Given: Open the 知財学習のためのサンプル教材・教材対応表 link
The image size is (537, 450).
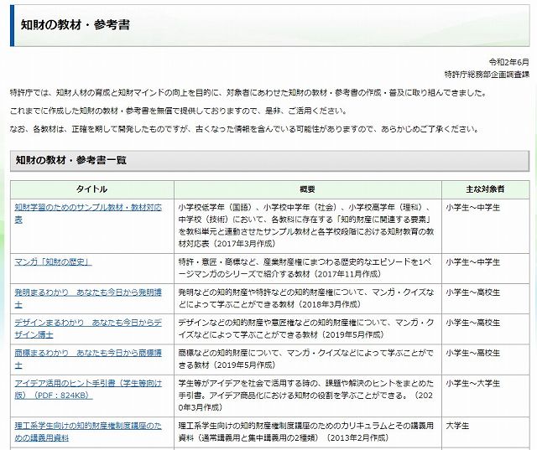Looking at the screenshot, I should click(88, 214).
